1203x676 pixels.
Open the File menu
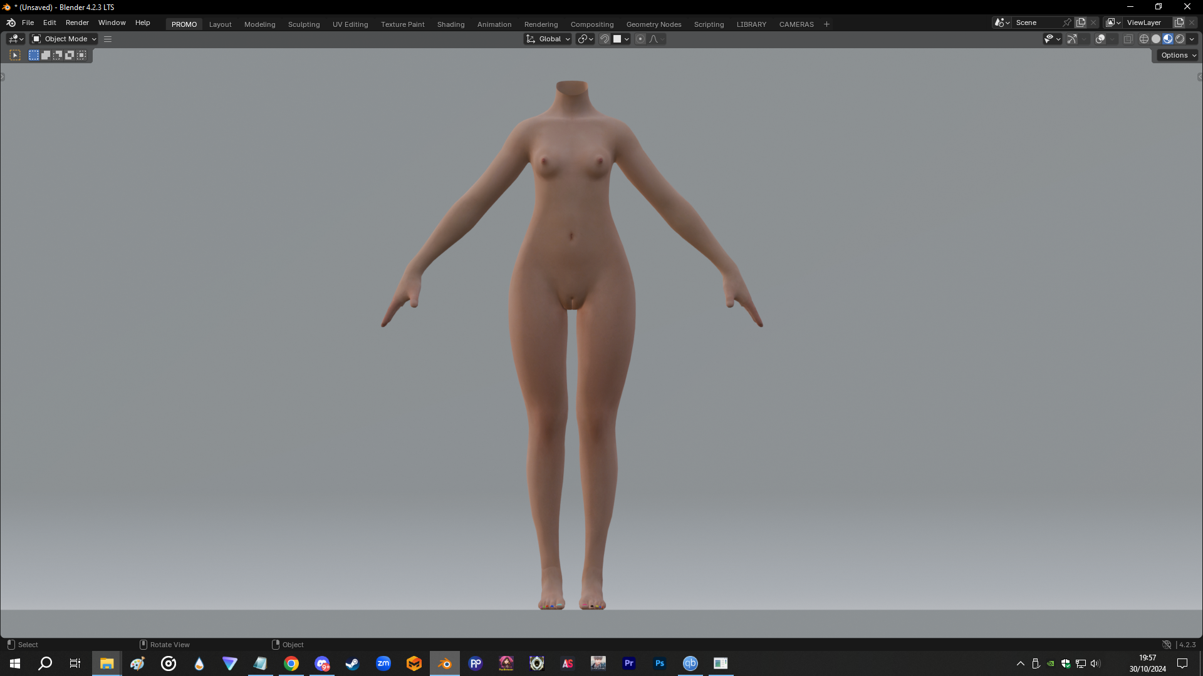(x=28, y=23)
